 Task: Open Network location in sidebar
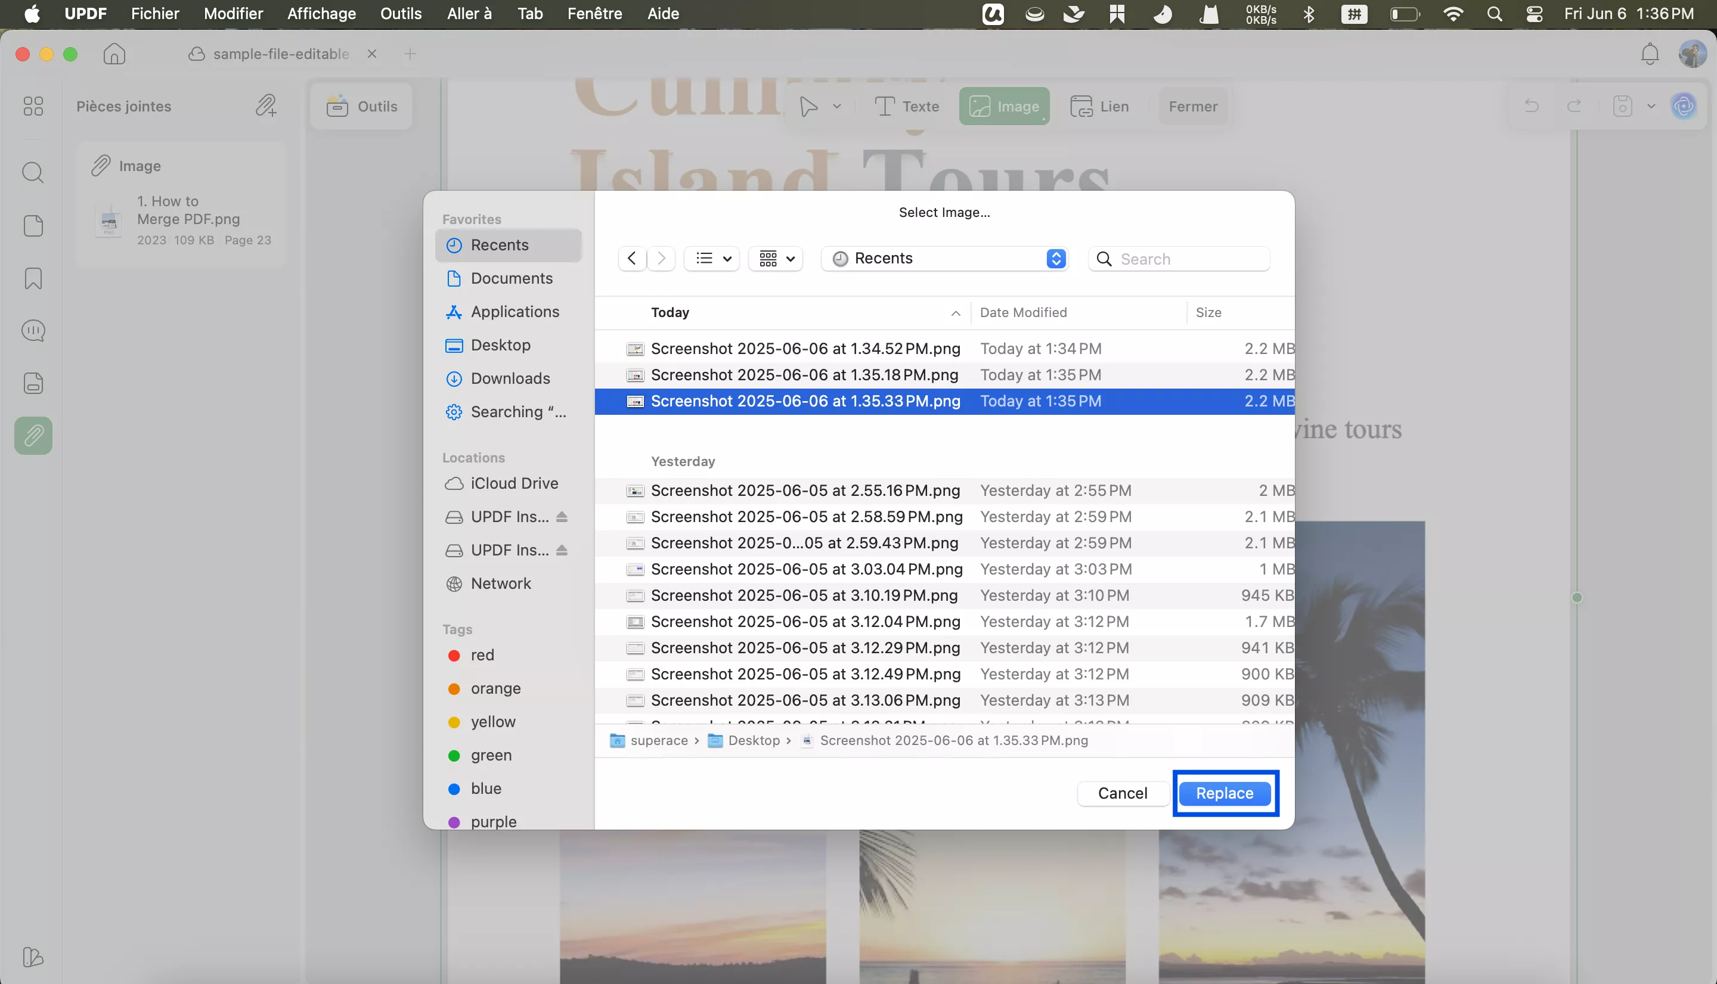[x=509, y=583]
